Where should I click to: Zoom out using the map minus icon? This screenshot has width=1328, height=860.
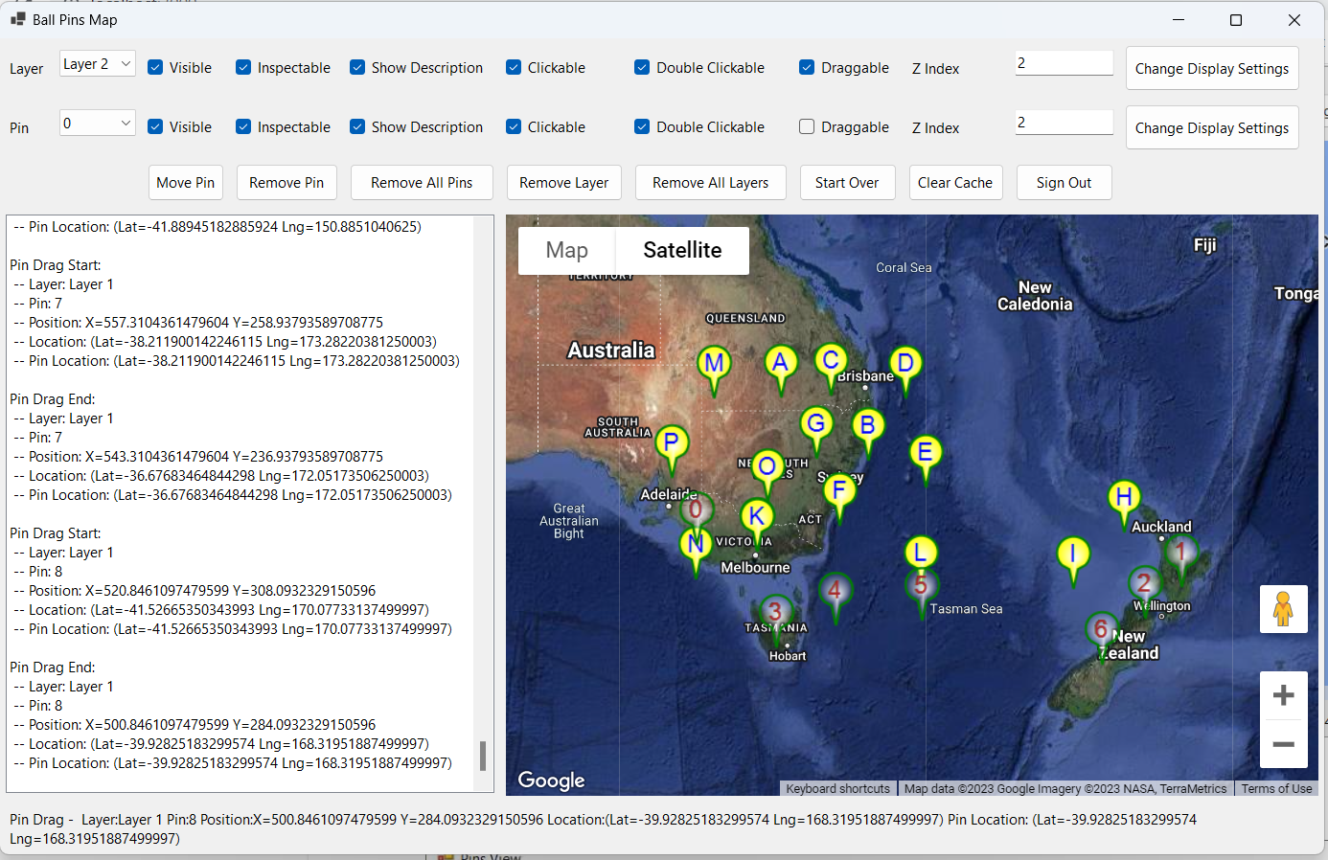point(1283,744)
